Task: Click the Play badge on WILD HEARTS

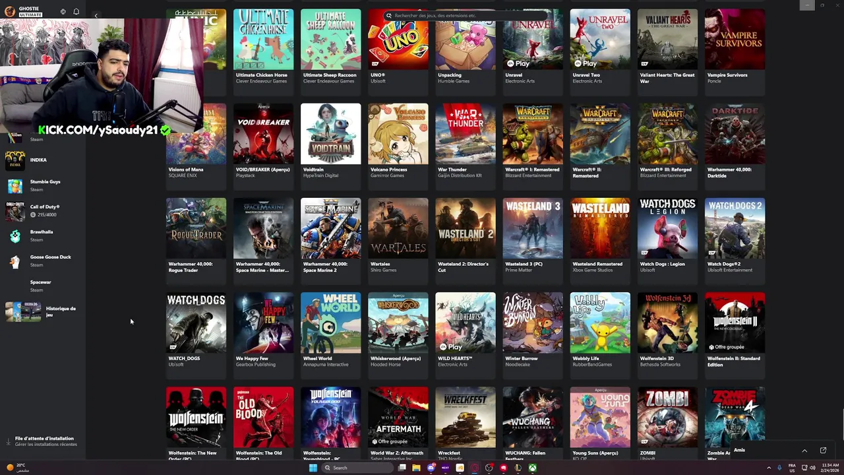Action: coord(451,347)
